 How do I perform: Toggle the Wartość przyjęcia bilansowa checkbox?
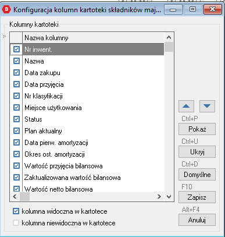(16, 166)
